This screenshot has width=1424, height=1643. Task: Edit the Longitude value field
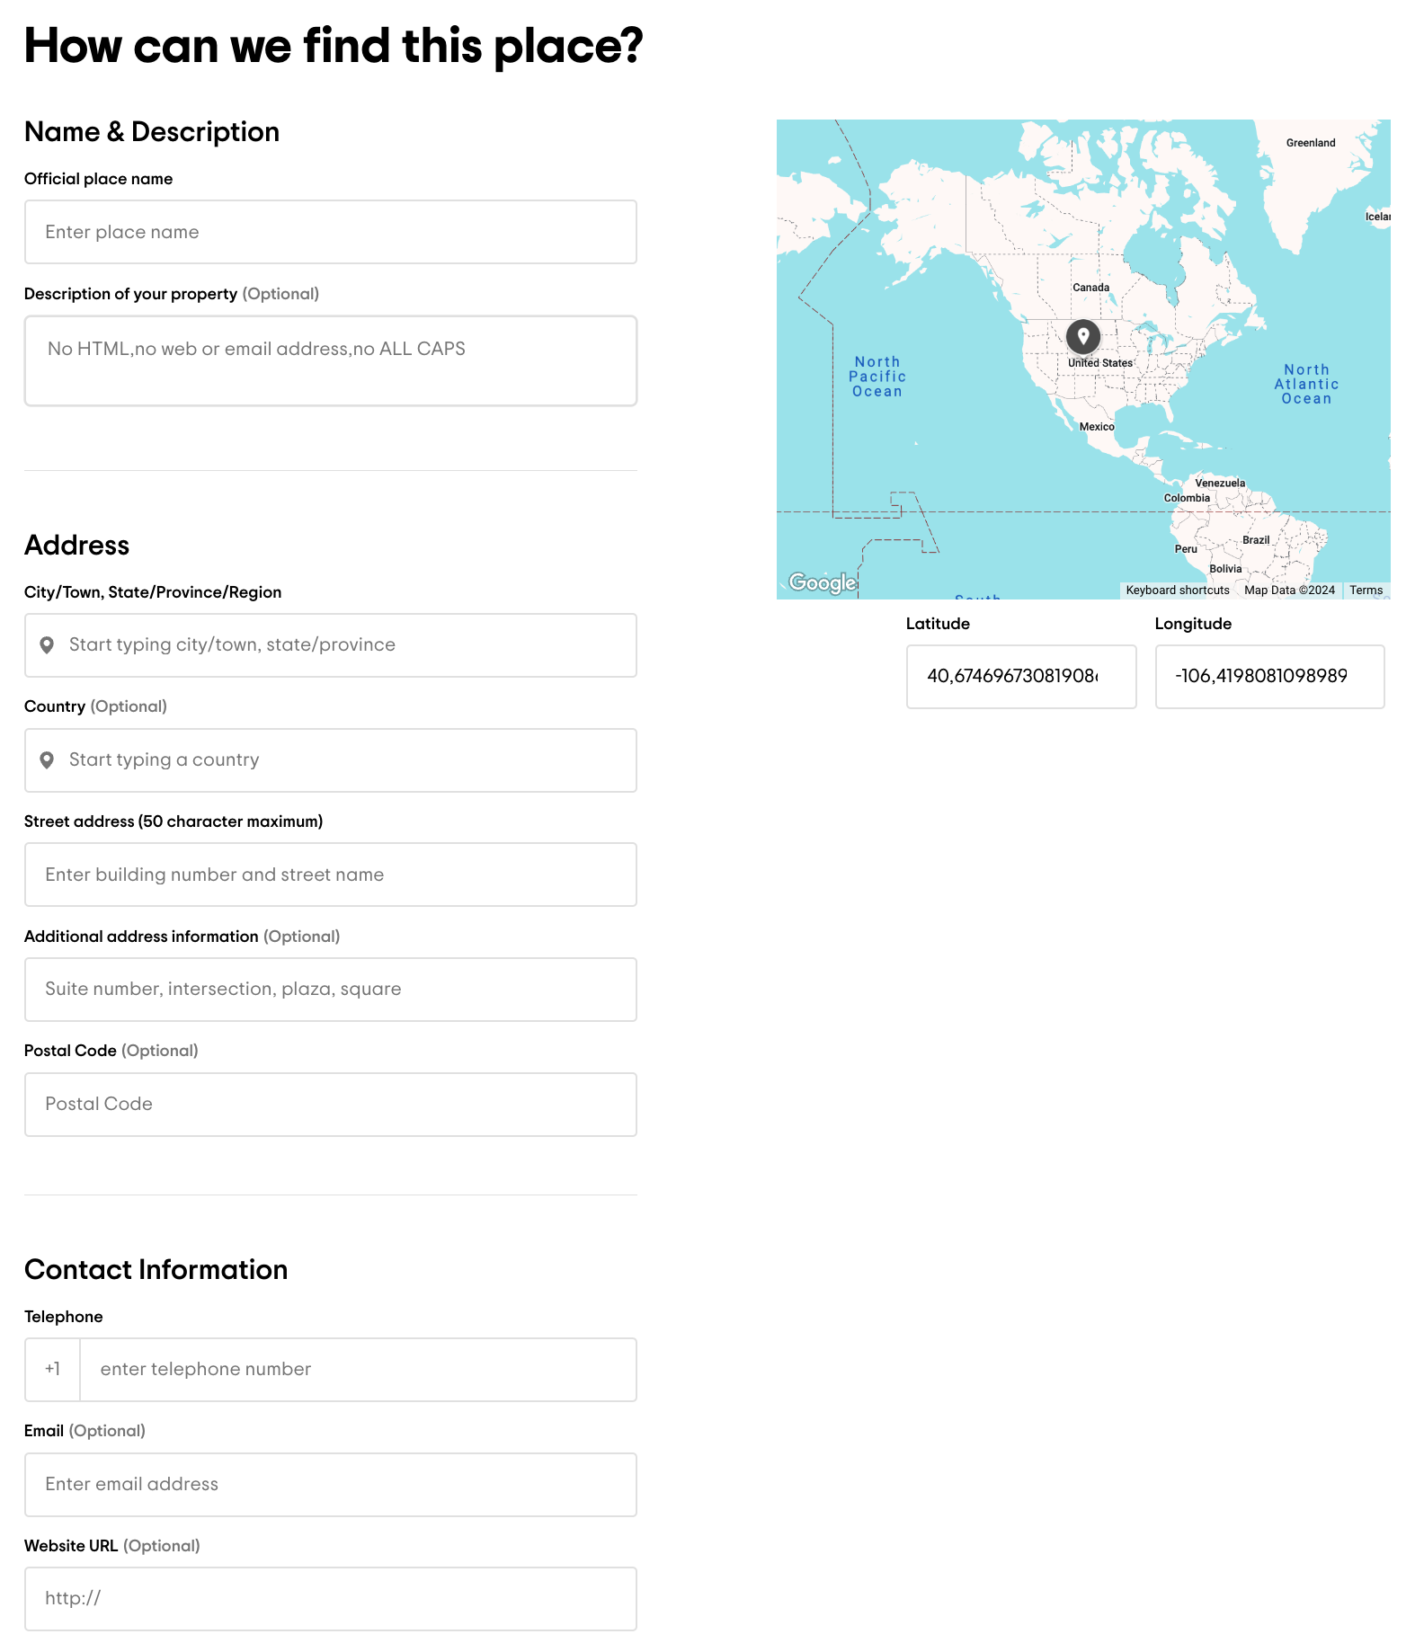coord(1268,677)
